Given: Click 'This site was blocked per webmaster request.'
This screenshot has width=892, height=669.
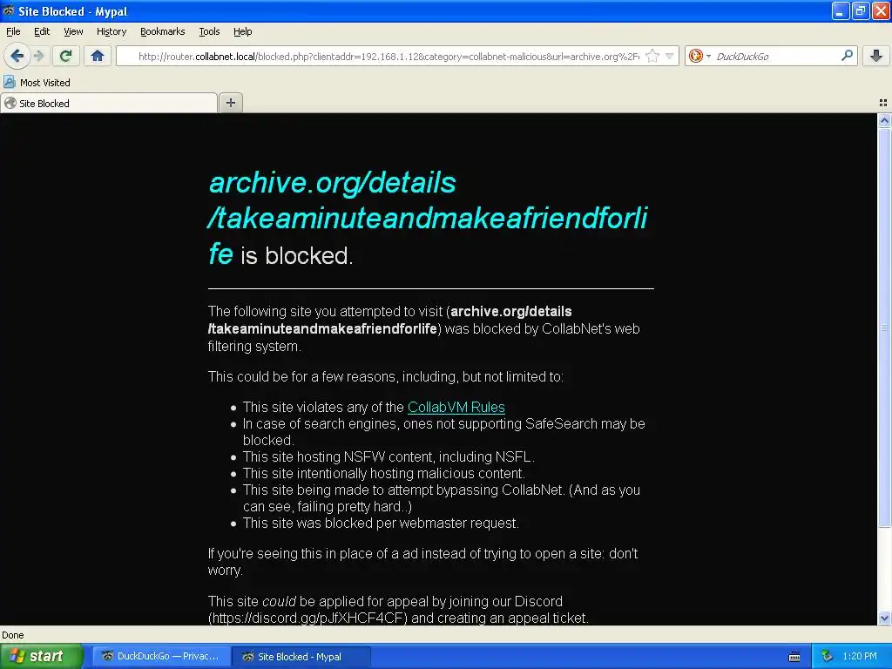Looking at the screenshot, I should click(x=381, y=523).
